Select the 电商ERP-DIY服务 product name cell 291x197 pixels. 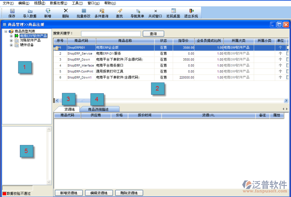[125, 53]
